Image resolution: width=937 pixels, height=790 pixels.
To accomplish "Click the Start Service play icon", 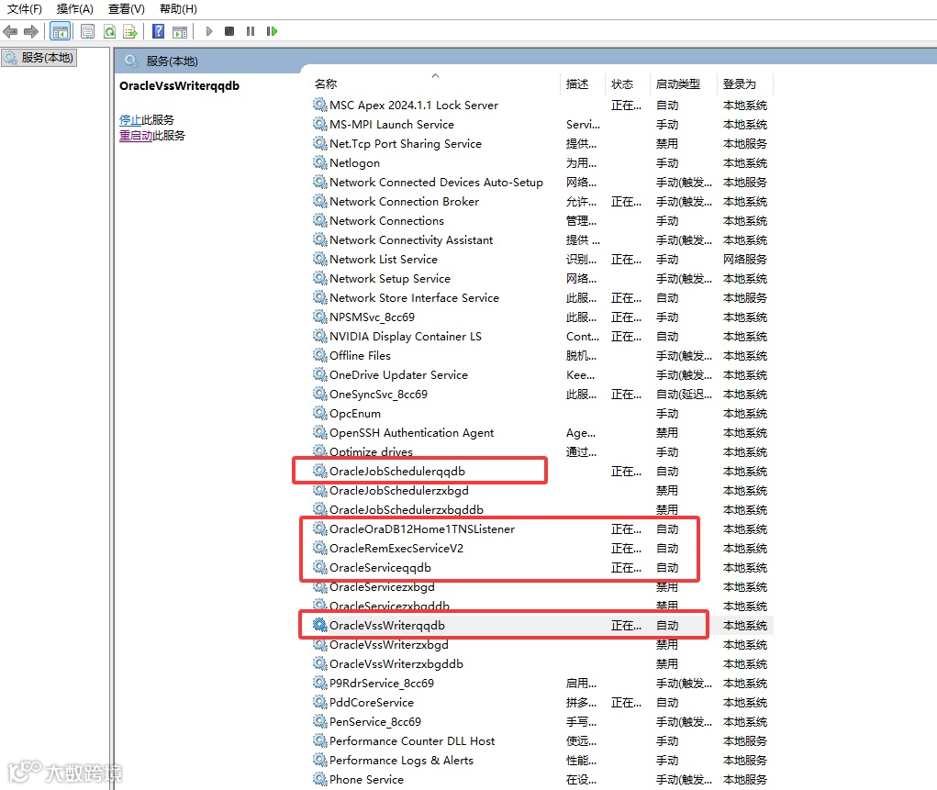I will (x=209, y=31).
